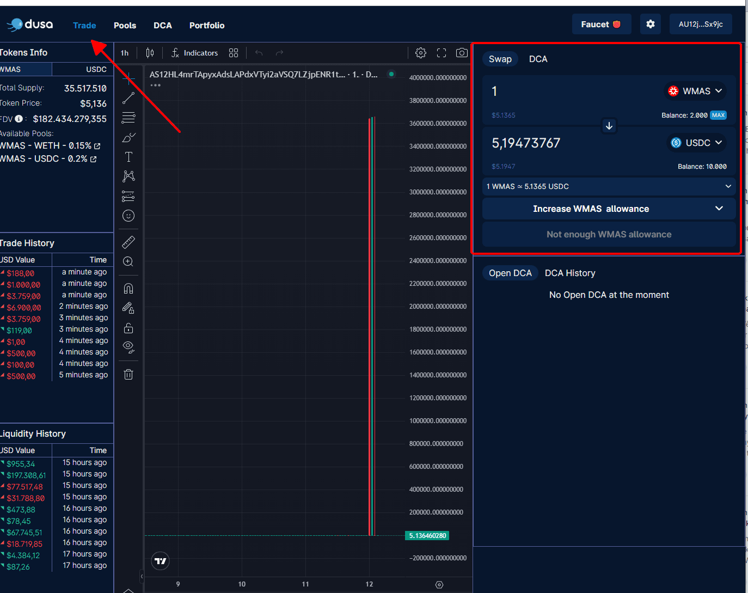Image resolution: width=748 pixels, height=593 pixels.
Task: Click the redo arrow in chart toolbar
Action: click(x=280, y=53)
